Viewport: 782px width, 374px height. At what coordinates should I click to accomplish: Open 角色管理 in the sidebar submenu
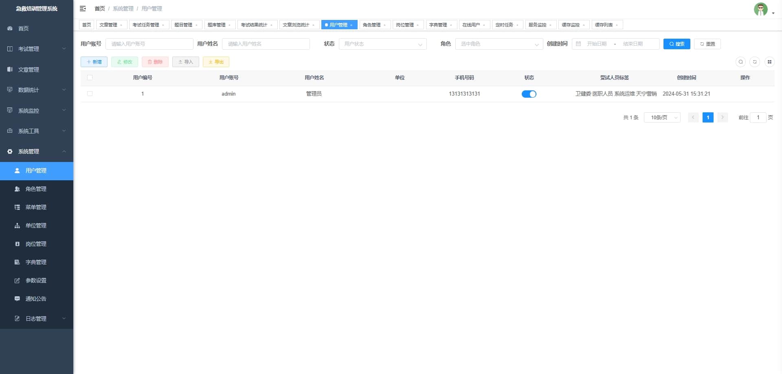(x=37, y=189)
